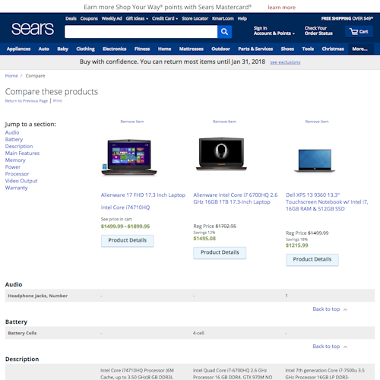
Task: Click the Alienware 17 FHD laptop image
Action: click(x=129, y=157)
